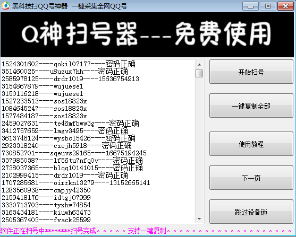296x237 pixels.
Task: Maximize the Q神扫号器 window
Action: (x=268, y=6)
